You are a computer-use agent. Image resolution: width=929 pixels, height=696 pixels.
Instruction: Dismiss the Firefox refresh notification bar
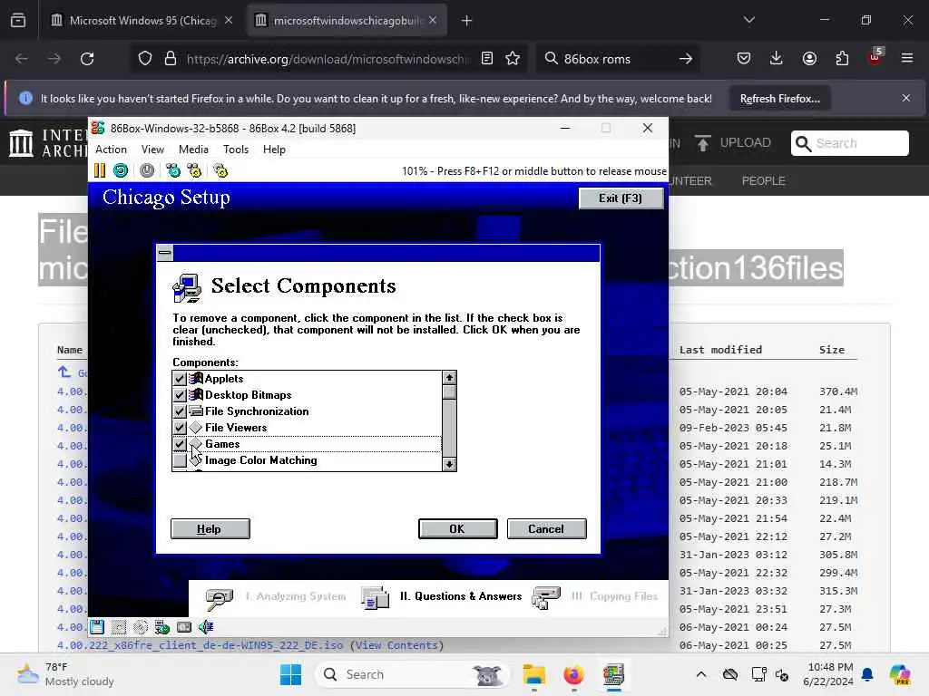906,98
